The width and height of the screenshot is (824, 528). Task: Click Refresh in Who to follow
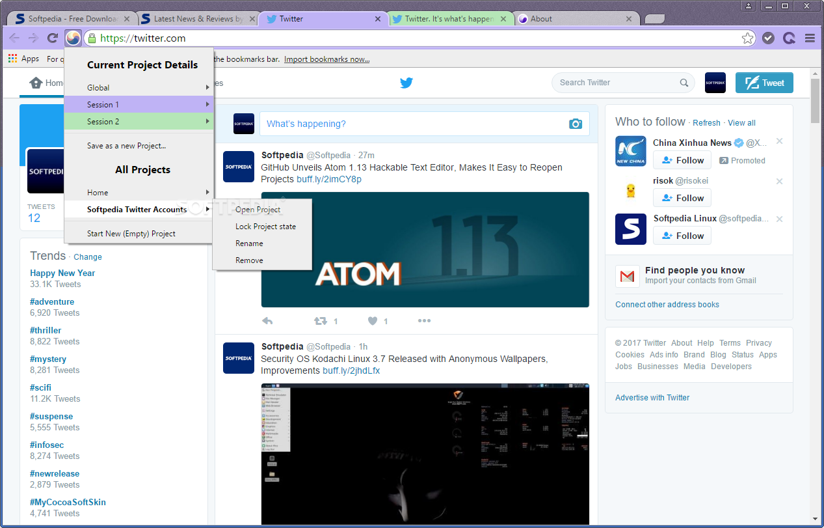(706, 123)
